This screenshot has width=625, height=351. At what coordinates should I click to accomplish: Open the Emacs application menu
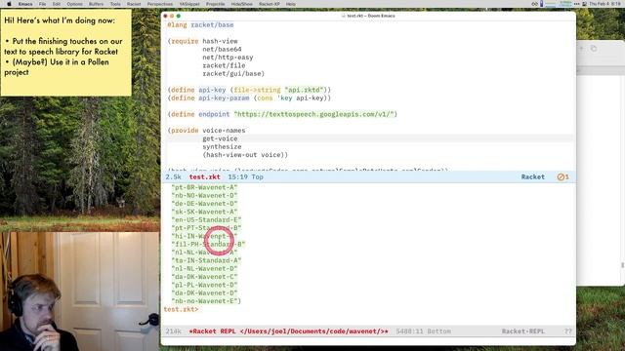pyautogui.click(x=25, y=4)
